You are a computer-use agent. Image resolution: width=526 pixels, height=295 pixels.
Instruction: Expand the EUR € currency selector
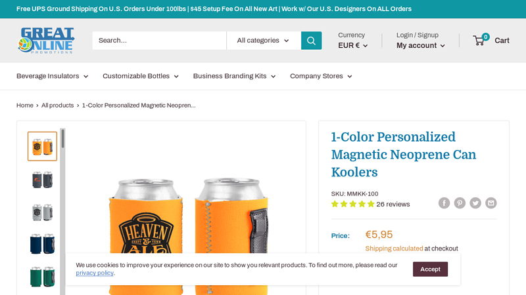click(x=352, y=46)
